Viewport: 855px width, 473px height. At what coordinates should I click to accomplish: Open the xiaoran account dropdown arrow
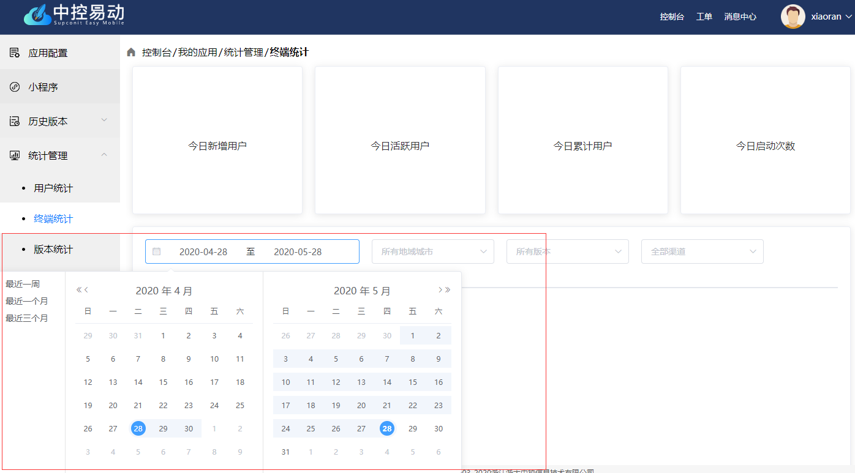pyautogui.click(x=848, y=17)
